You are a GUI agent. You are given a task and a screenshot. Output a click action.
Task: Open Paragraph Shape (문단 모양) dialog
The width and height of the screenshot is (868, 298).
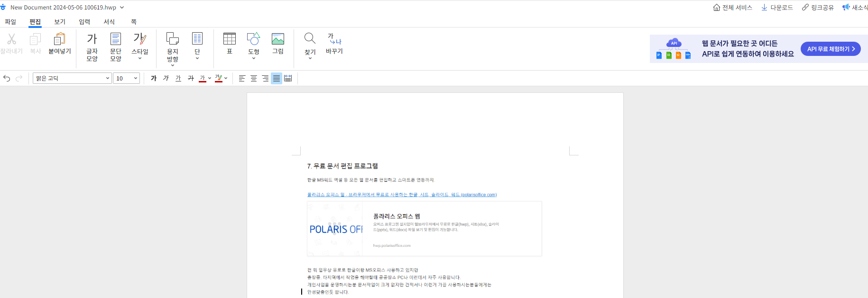coord(116,47)
